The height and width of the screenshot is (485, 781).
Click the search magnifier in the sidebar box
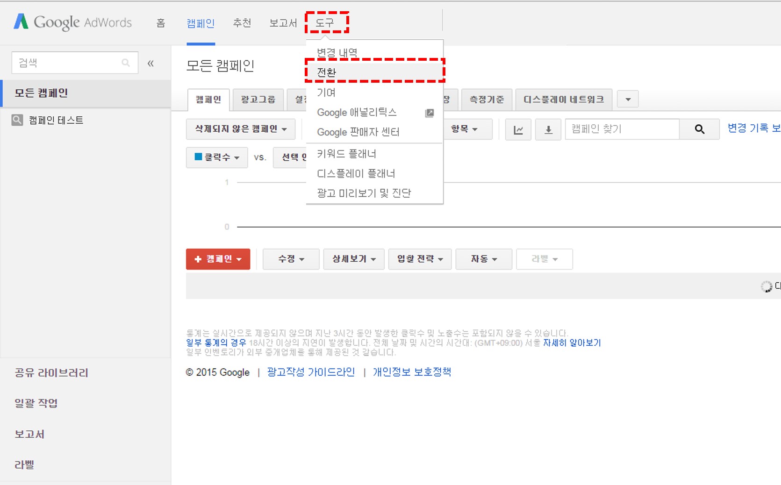tap(126, 63)
